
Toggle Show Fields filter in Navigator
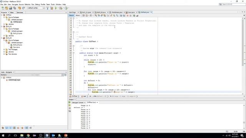coord(7,128)
